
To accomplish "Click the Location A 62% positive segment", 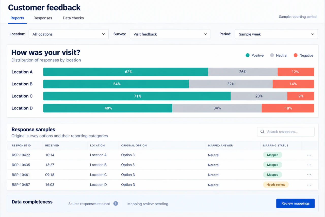I will [x=125, y=72].
